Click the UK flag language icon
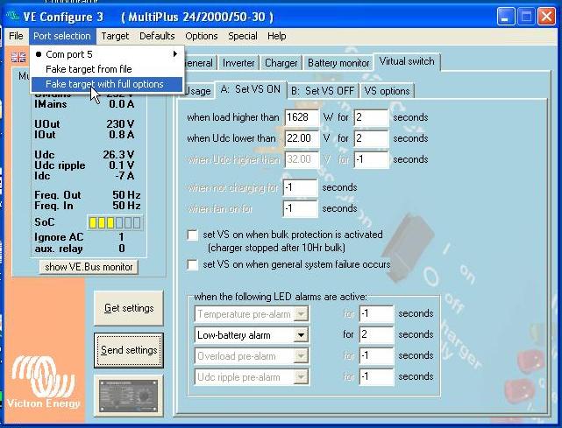 [18, 57]
